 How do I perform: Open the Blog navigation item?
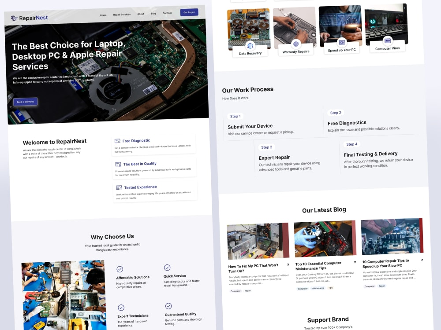pos(153,14)
